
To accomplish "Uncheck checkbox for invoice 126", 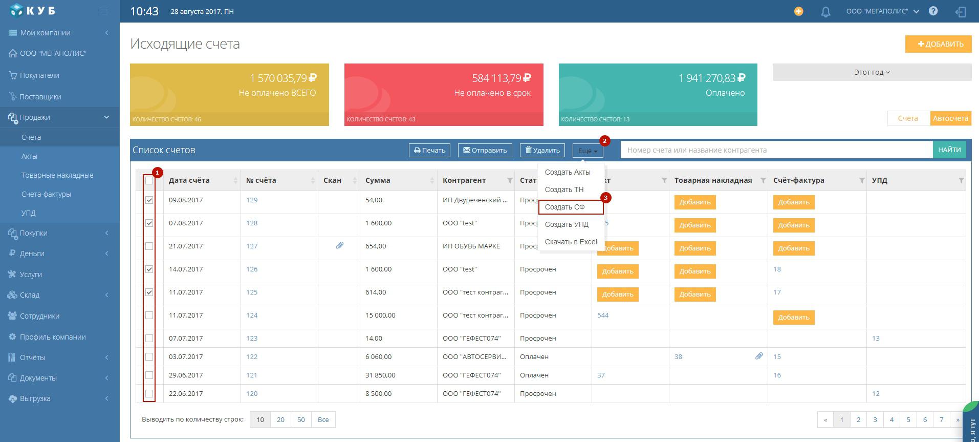I will [149, 269].
